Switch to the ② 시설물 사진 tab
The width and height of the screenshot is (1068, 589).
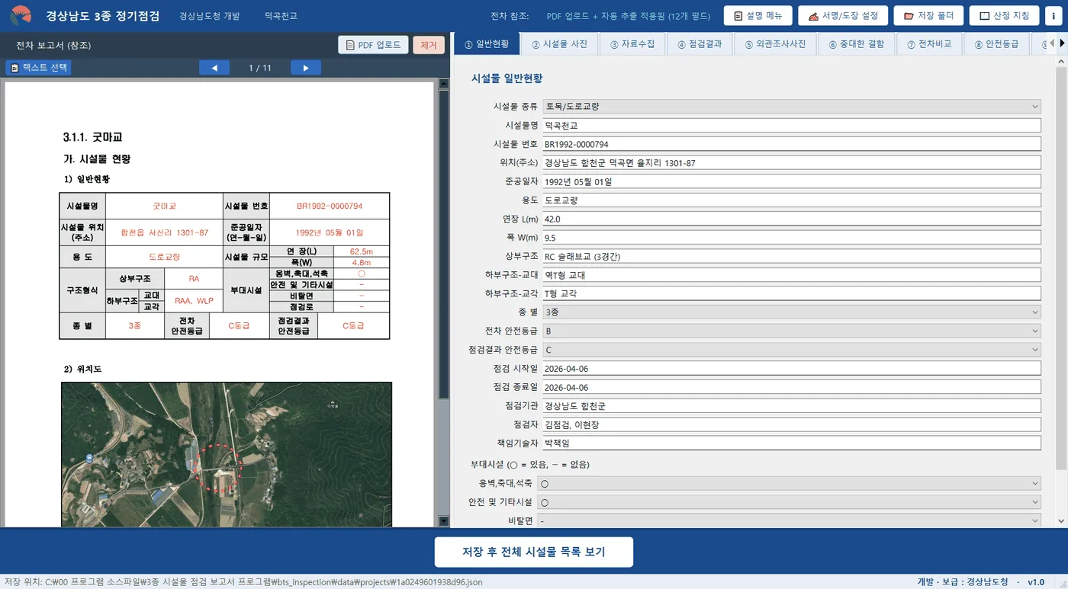click(559, 44)
